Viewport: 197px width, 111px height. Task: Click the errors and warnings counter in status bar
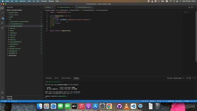point(14,101)
